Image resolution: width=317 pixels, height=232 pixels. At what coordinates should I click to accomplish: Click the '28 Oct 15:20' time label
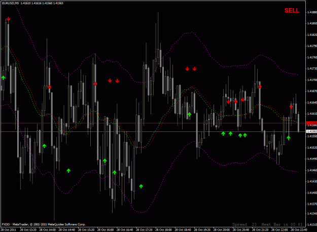(x=86, y=230)
